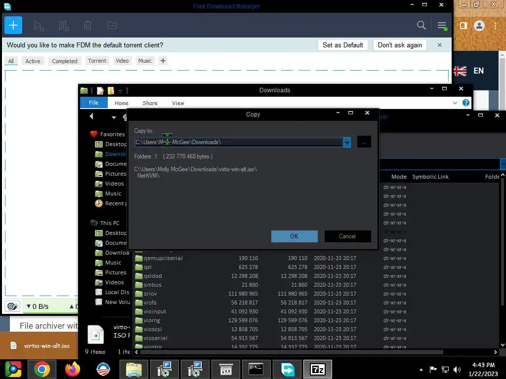Open Share ribbon tab in Downloads window
Image resolution: width=506 pixels, height=379 pixels.
tap(150, 103)
